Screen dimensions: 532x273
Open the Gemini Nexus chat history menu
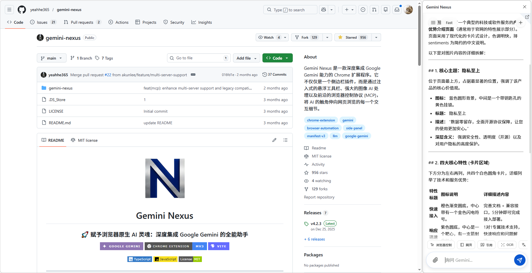[x=433, y=23]
